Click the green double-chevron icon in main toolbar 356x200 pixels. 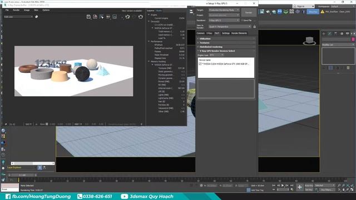pos(285,11)
